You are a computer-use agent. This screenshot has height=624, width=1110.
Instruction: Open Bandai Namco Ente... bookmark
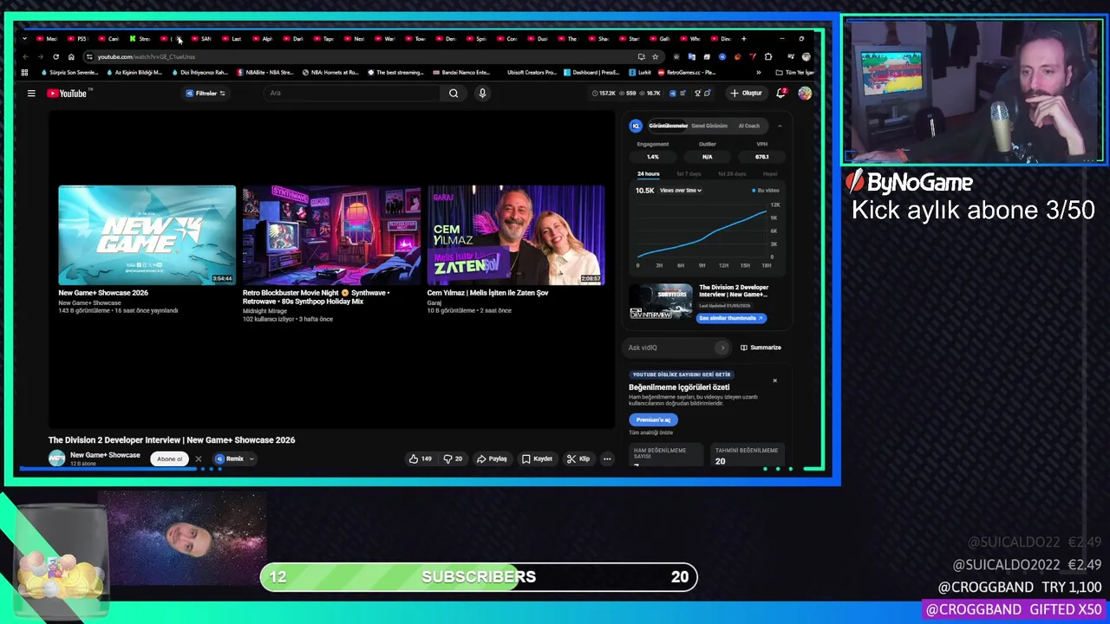pyautogui.click(x=461, y=73)
